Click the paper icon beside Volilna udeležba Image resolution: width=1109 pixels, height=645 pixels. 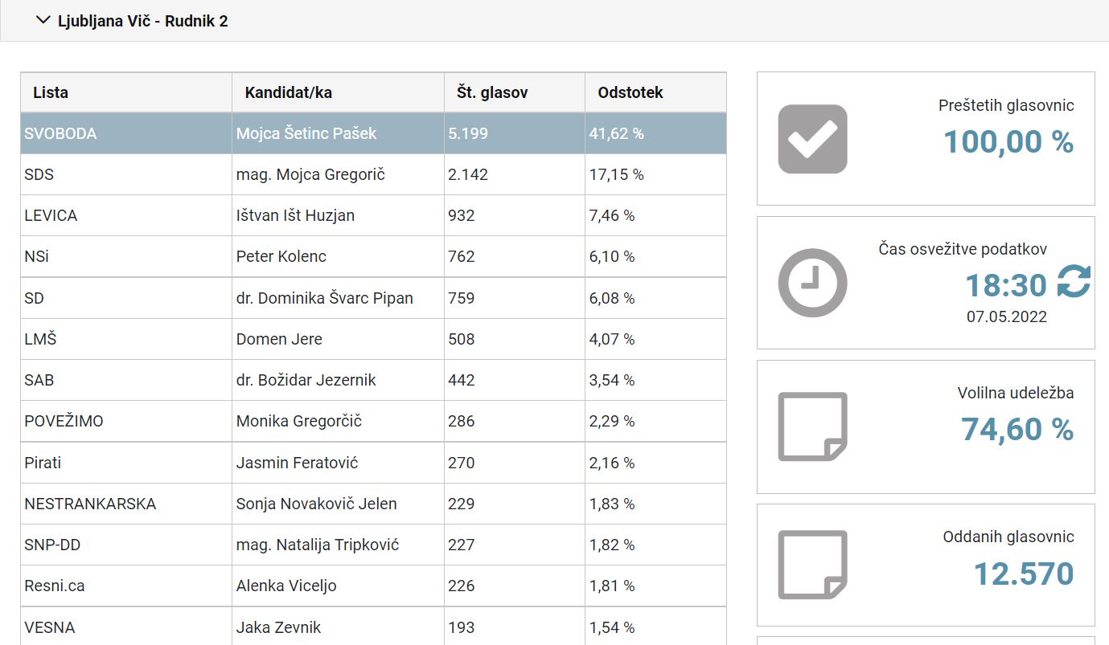[812, 427]
